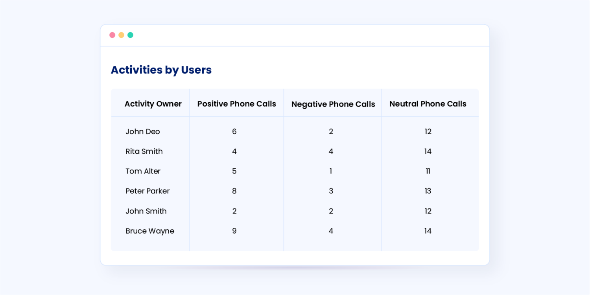590x295 pixels.
Task: Click Bruce Wayne's positive calls value 9
Action: (234, 231)
